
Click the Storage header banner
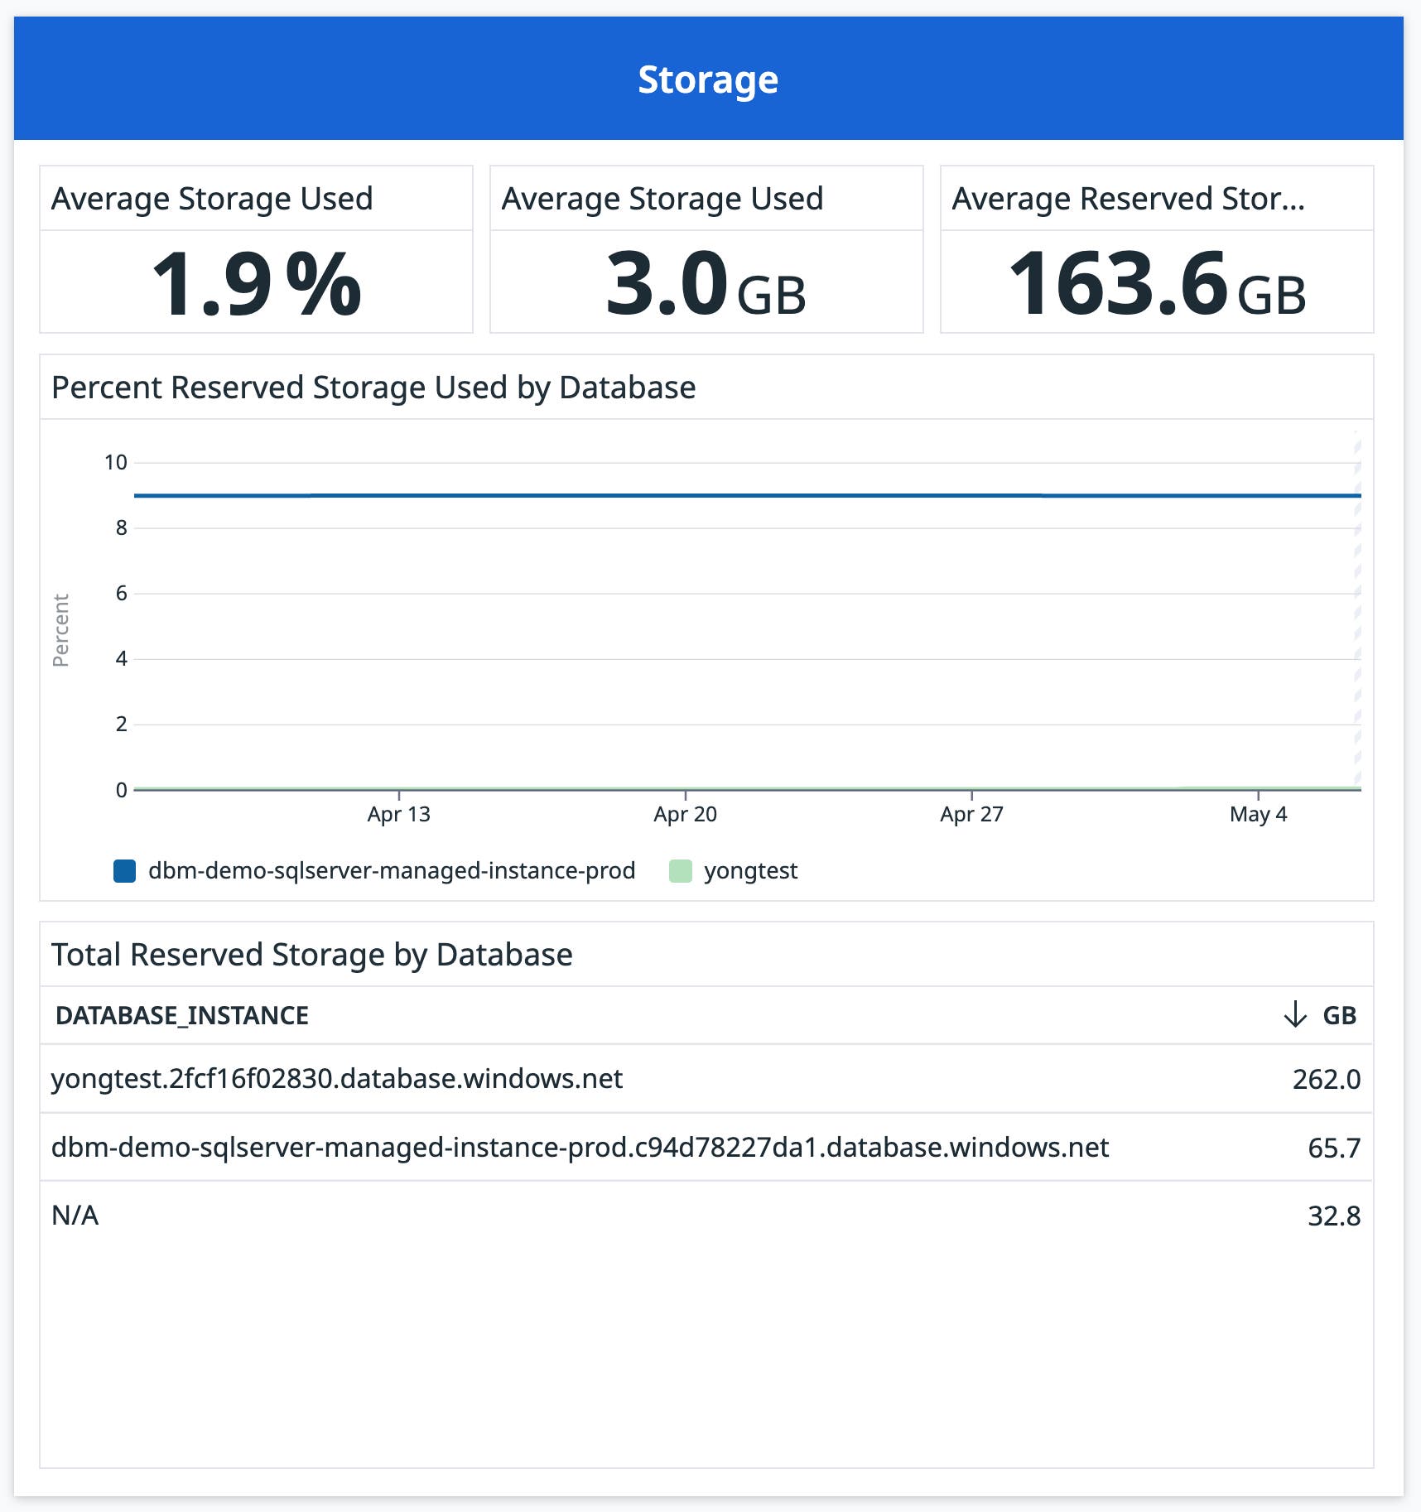click(x=708, y=78)
